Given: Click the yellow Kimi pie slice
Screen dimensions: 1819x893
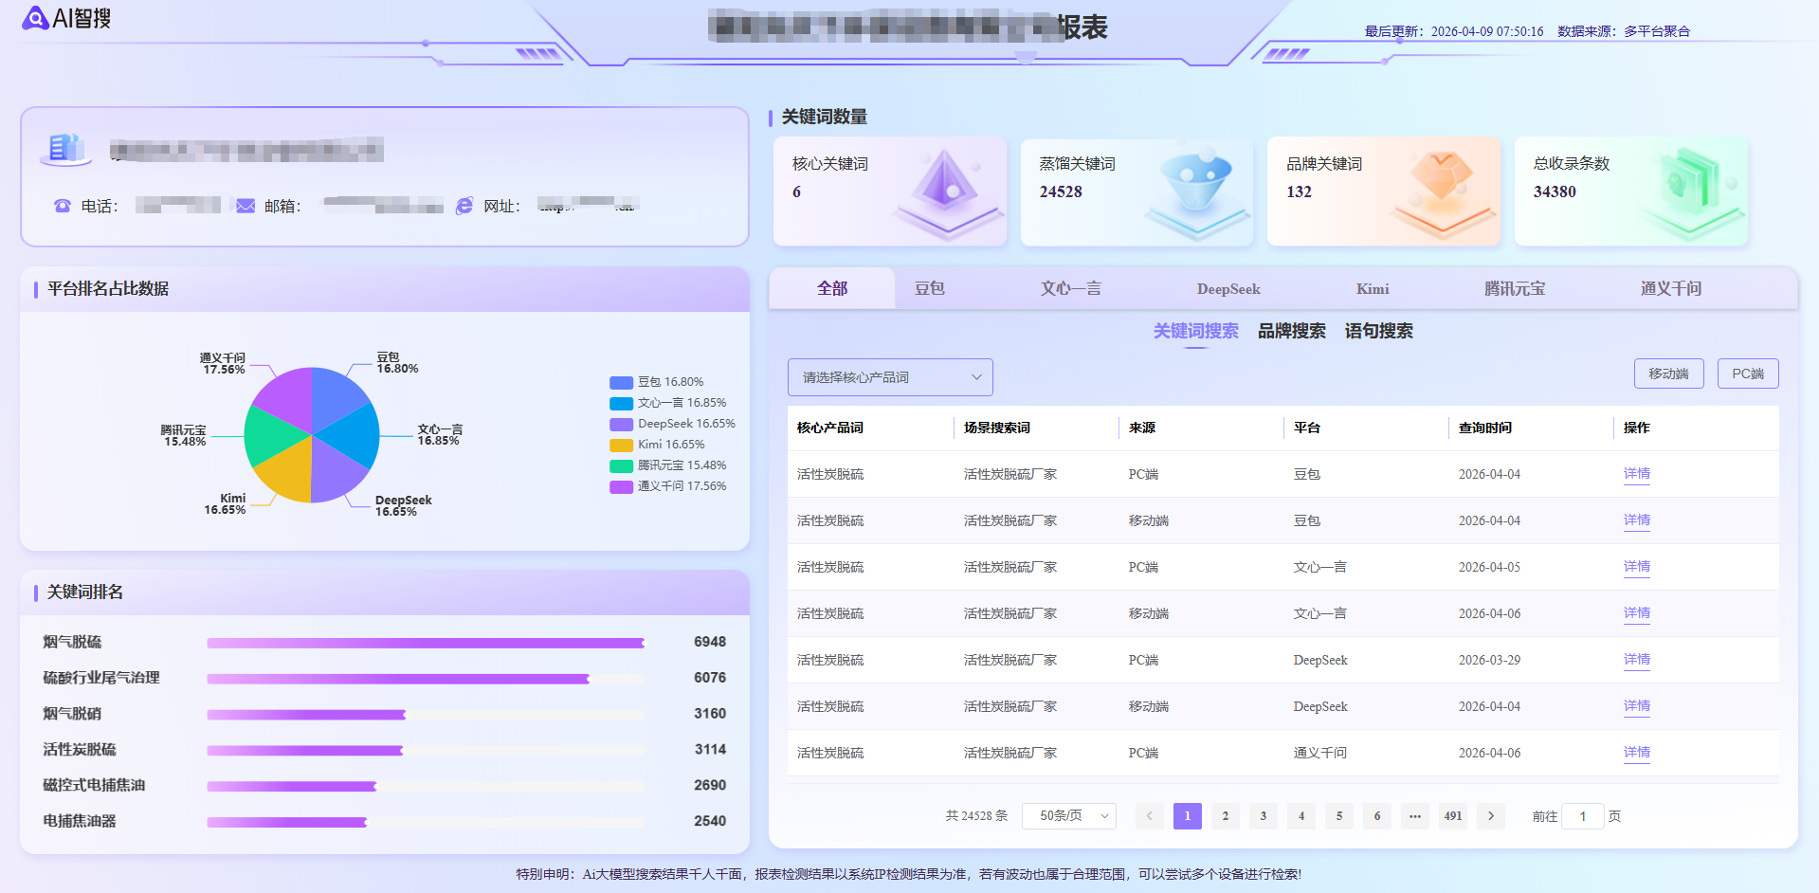Looking at the screenshot, I should click(287, 474).
